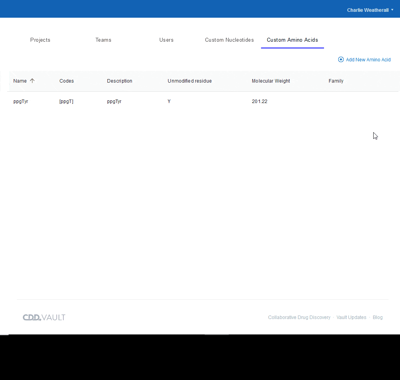
Task: Click the Family column header
Action: point(336,81)
